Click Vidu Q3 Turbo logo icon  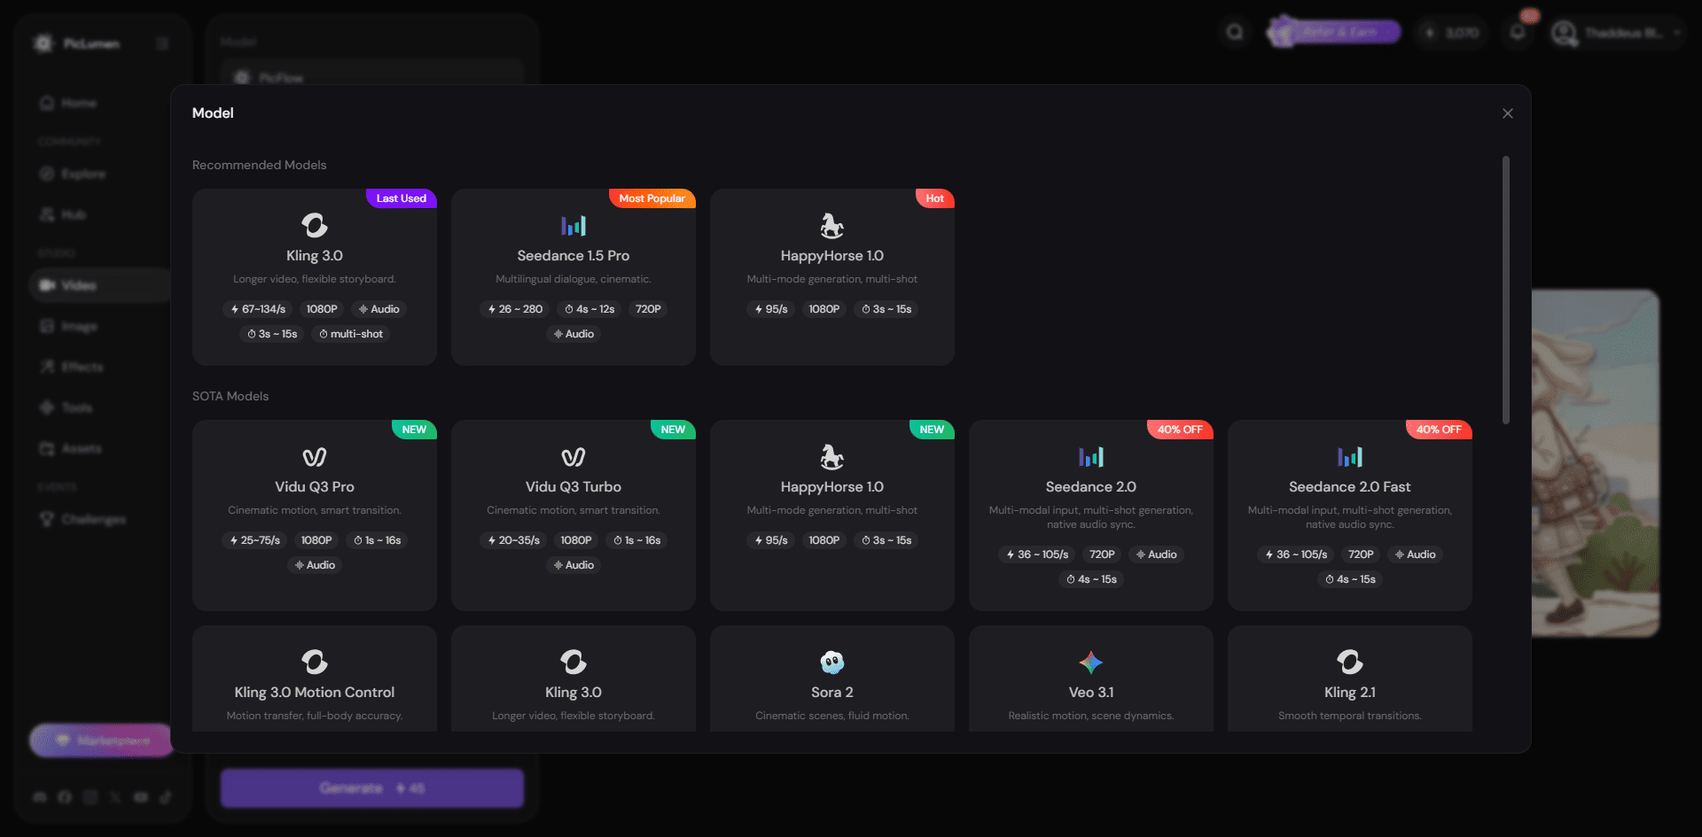574,457
